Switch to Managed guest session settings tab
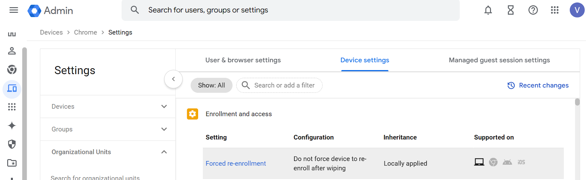 [499, 60]
